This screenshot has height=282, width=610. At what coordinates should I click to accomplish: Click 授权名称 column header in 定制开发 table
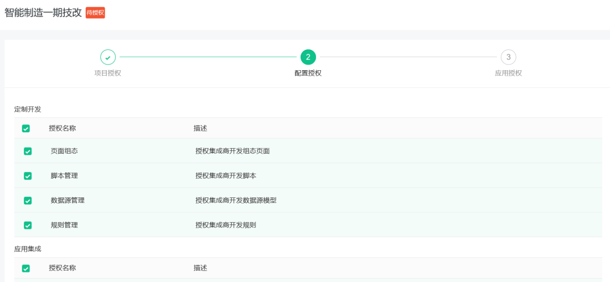[x=62, y=129]
